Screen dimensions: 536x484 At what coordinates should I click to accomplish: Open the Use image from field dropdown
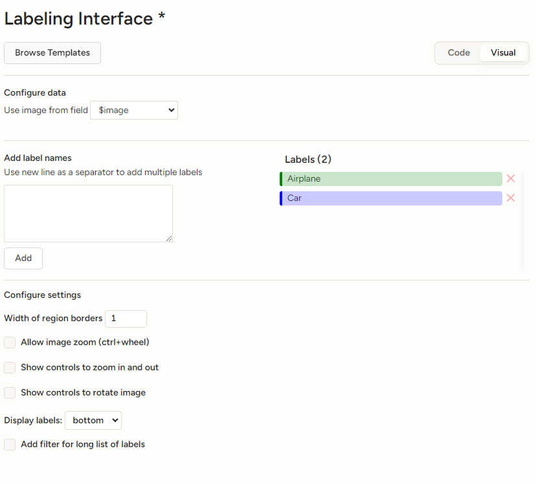click(134, 110)
